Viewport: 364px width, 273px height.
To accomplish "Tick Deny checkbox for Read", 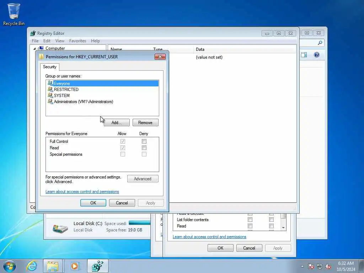I will (x=144, y=148).
